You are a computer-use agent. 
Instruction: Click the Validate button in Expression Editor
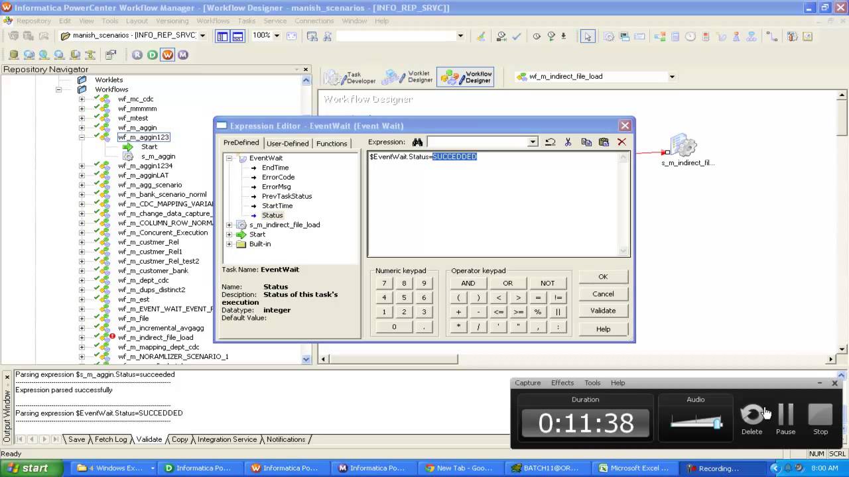click(x=603, y=311)
